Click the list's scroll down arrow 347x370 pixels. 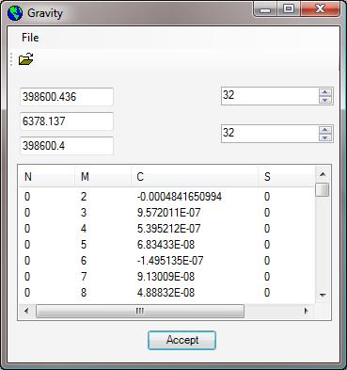coord(323,295)
